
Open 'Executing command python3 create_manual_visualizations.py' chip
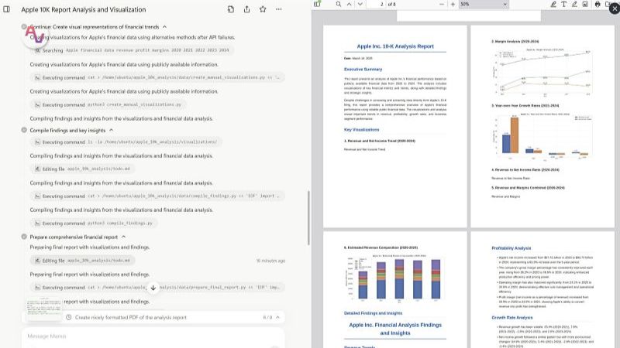tap(108, 104)
